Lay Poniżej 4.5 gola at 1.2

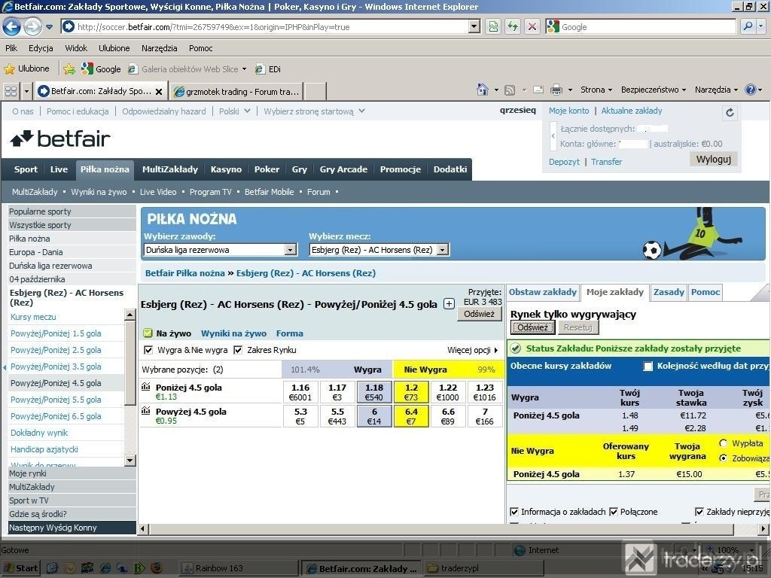pyautogui.click(x=411, y=392)
